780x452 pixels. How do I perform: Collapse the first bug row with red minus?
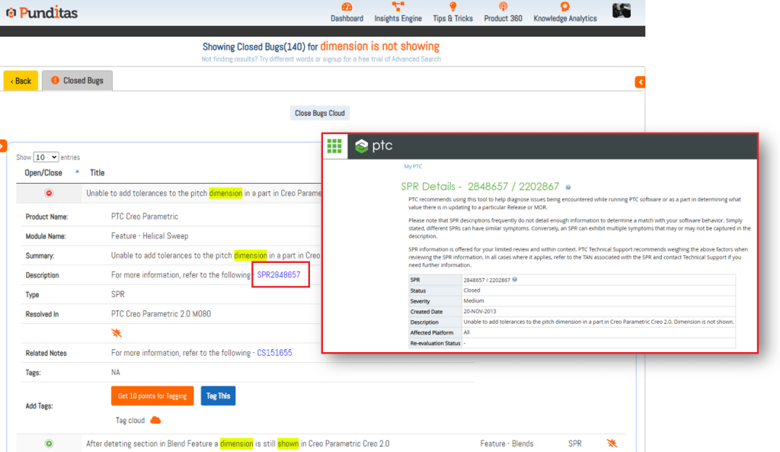[50, 194]
